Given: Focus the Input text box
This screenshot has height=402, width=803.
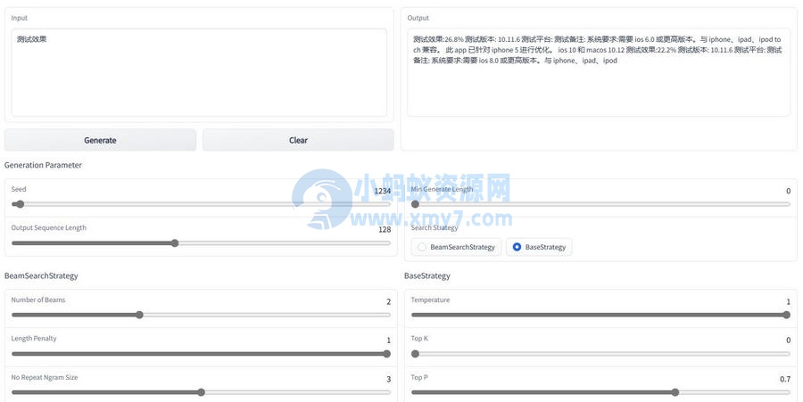Looking at the screenshot, I should tap(199, 72).
